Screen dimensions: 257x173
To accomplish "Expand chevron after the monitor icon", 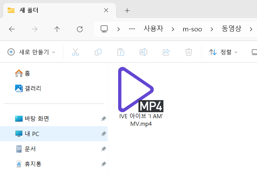I will click(x=118, y=29).
